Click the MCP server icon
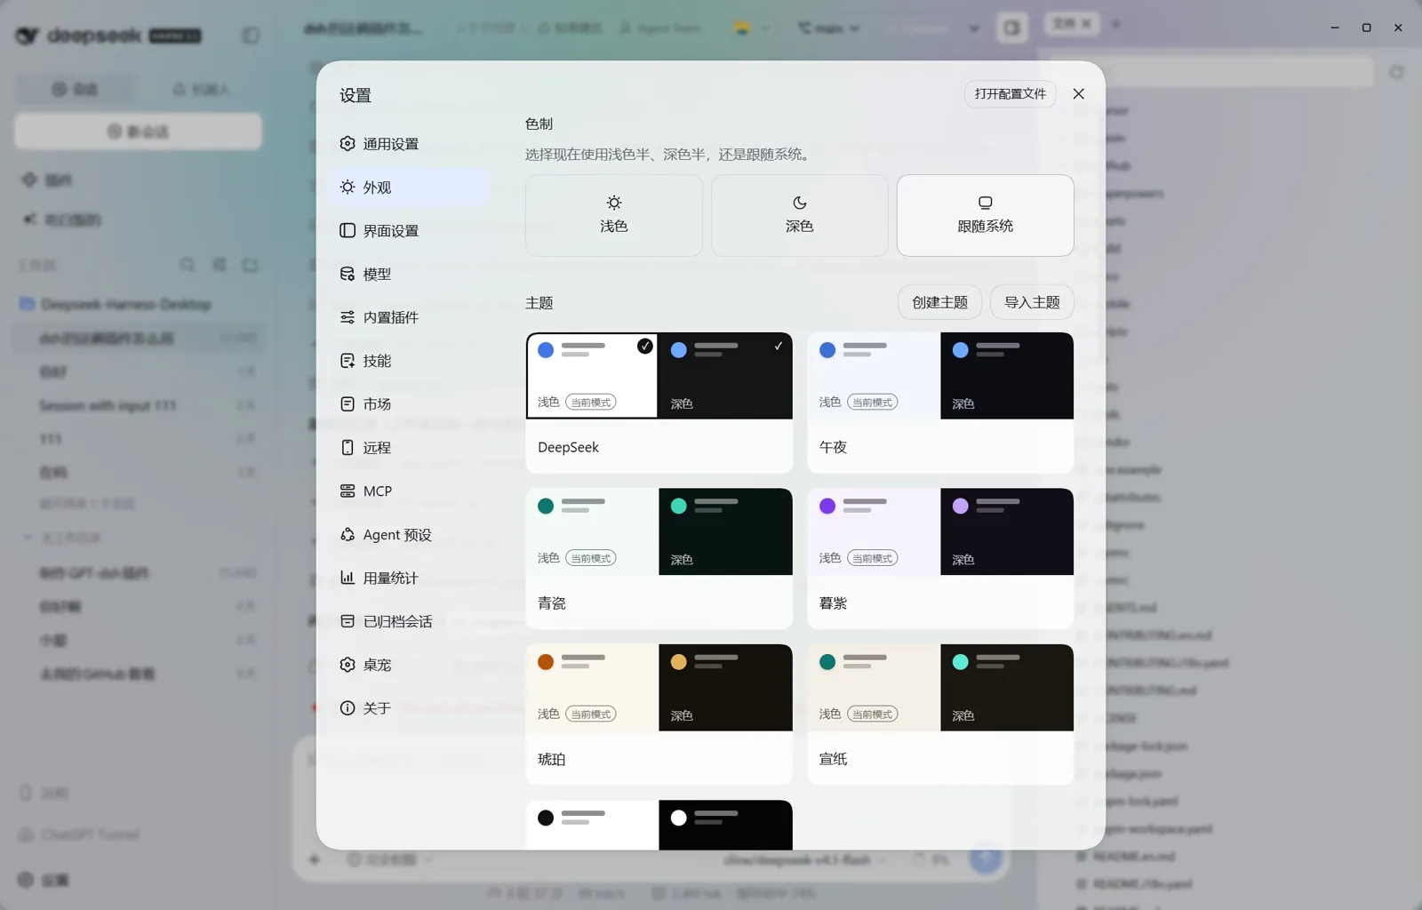This screenshot has height=910, width=1422. point(348,491)
